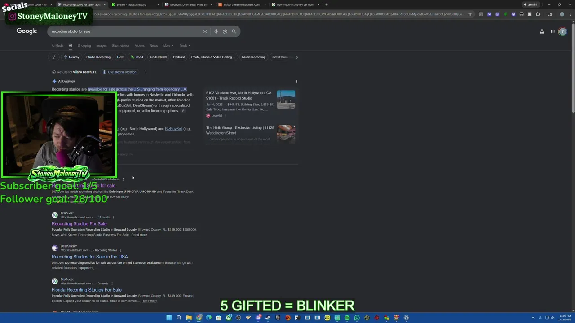Open Recording Studios for Sale in the USA
Image resolution: width=575 pixels, height=323 pixels.
(90, 257)
